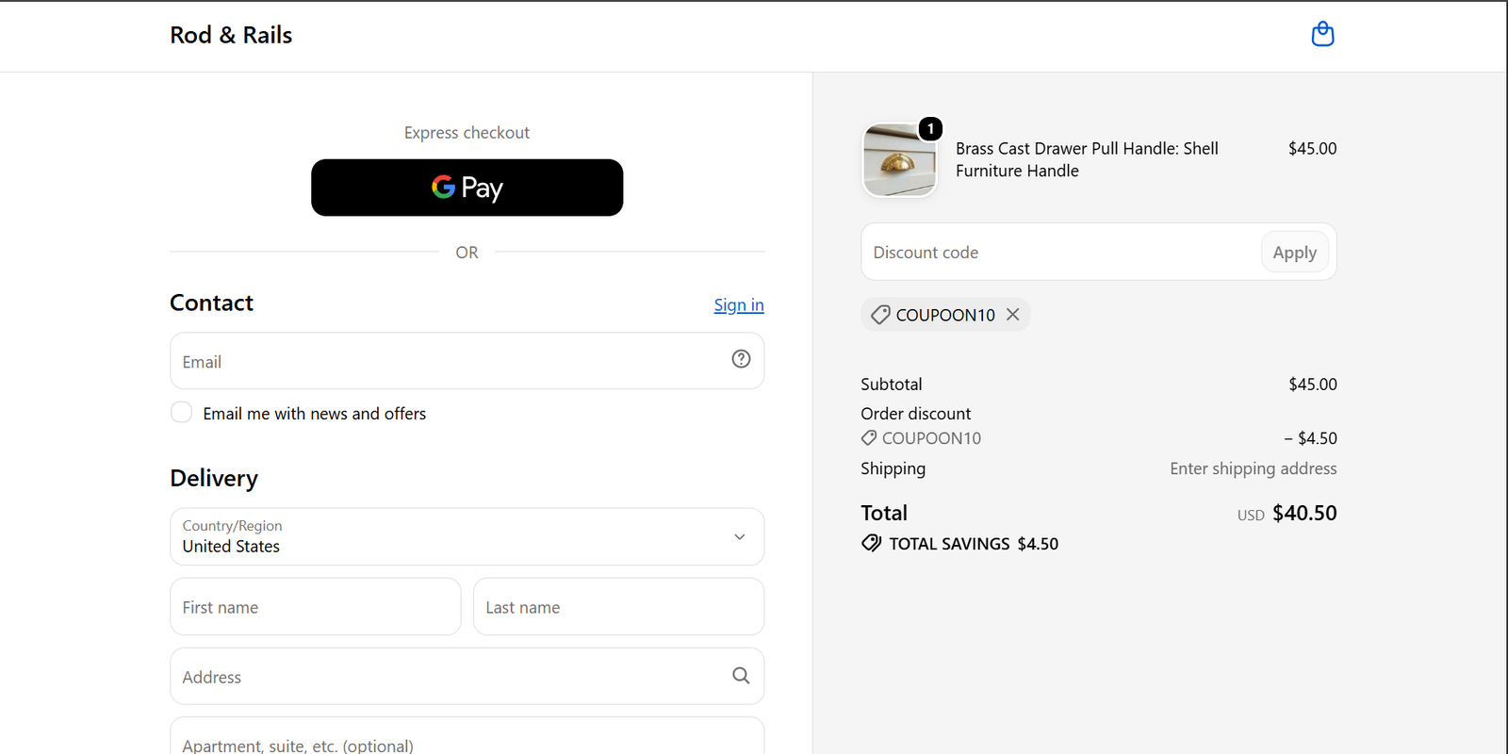
Task: Click the item quantity badge on thumbnail
Action: pos(930,128)
